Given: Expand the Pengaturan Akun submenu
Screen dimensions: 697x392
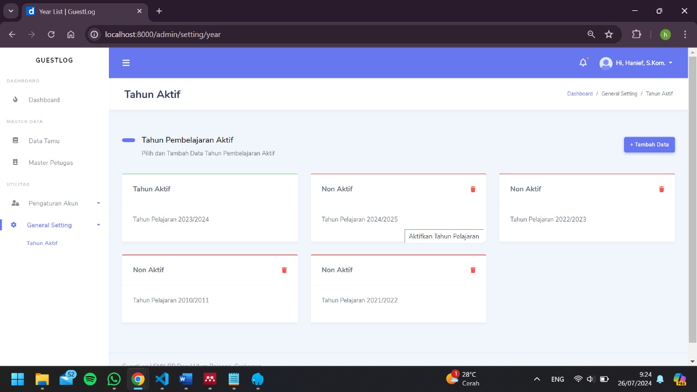Looking at the screenshot, I should [54, 203].
